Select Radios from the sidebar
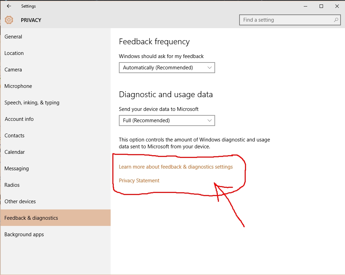 12,185
